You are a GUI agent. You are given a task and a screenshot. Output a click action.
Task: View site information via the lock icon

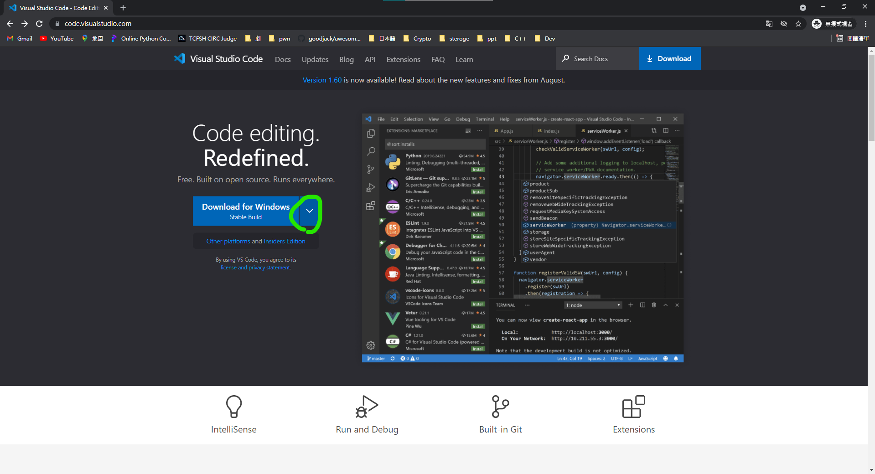(x=57, y=24)
